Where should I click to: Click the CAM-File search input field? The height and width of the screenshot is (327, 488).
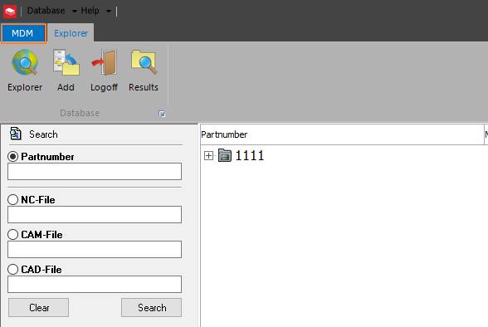click(95, 249)
